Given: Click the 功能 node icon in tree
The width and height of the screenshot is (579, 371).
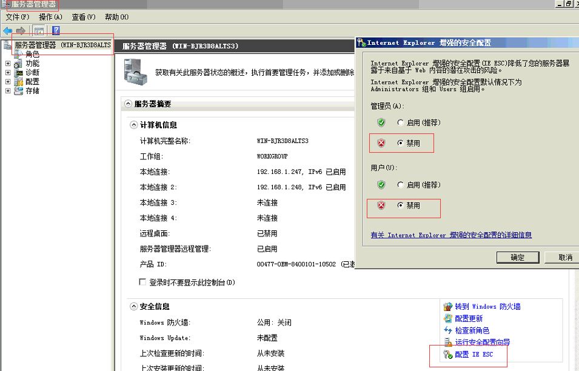Looking at the screenshot, I should (18, 64).
